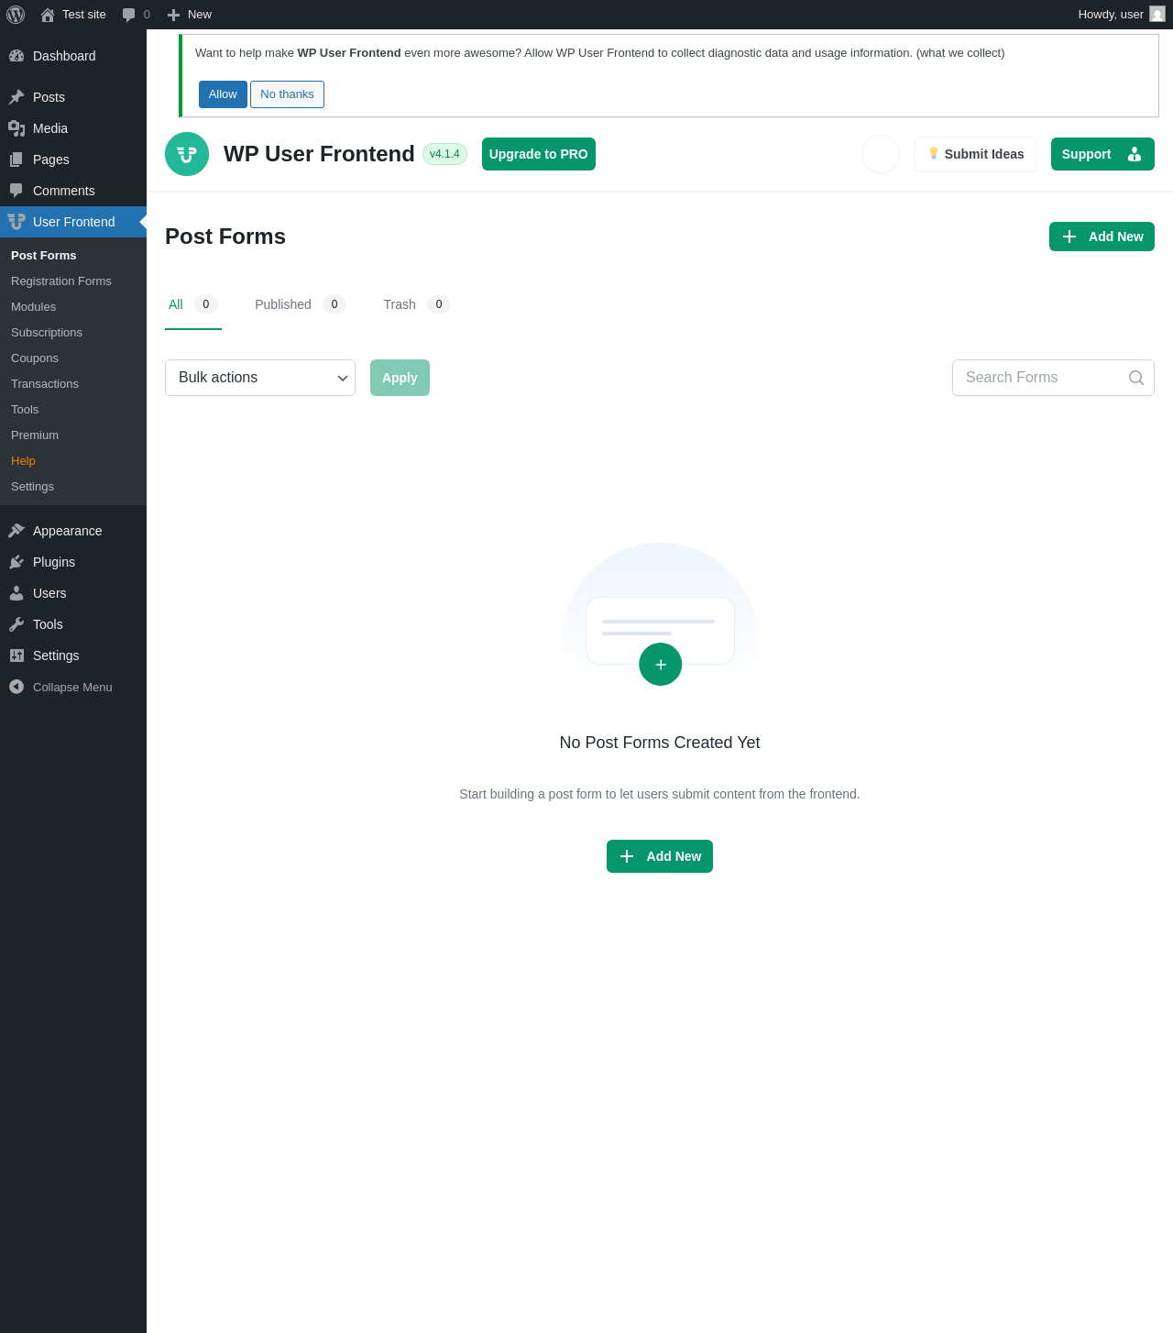
Task: Click Allow in the diagnostic notice
Action: [223, 94]
